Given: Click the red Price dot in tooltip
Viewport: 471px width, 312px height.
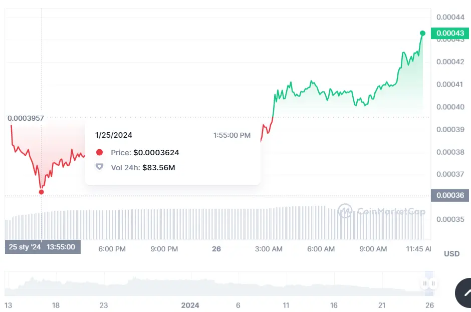Looking at the screenshot, I should coord(99,153).
